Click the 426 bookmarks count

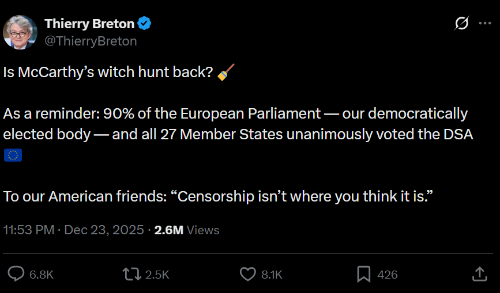(388, 275)
